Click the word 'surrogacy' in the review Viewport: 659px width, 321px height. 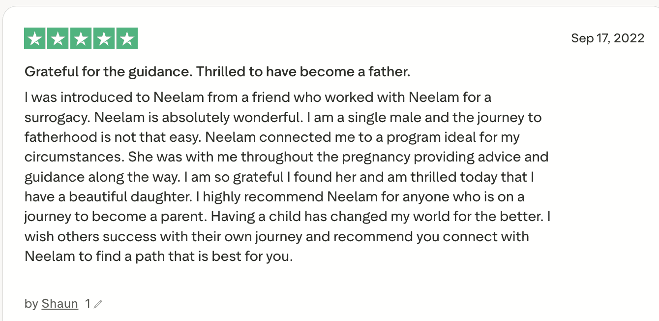tap(57, 118)
